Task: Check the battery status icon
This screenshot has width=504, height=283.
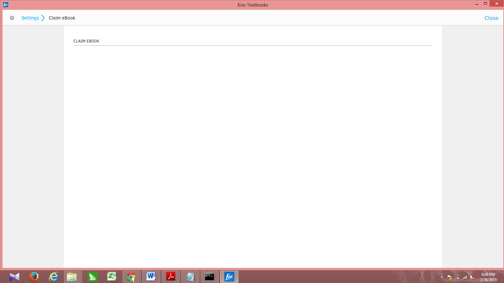Action: pos(458,277)
